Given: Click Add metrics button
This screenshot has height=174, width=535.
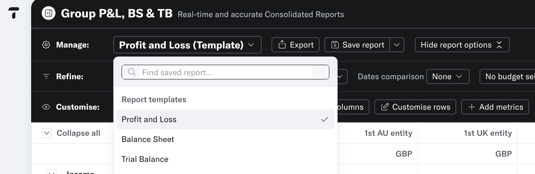Looking at the screenshot, I should 495,107.
